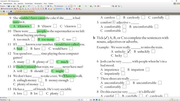
Task: Click the Undo arrow icon
Action: click(29, 6)
